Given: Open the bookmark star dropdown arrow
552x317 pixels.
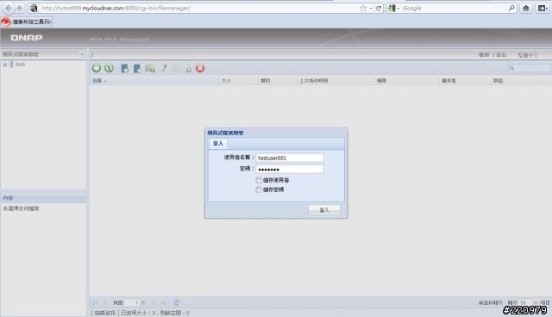Looking at the screenshot, I should [x=371, y=8].
